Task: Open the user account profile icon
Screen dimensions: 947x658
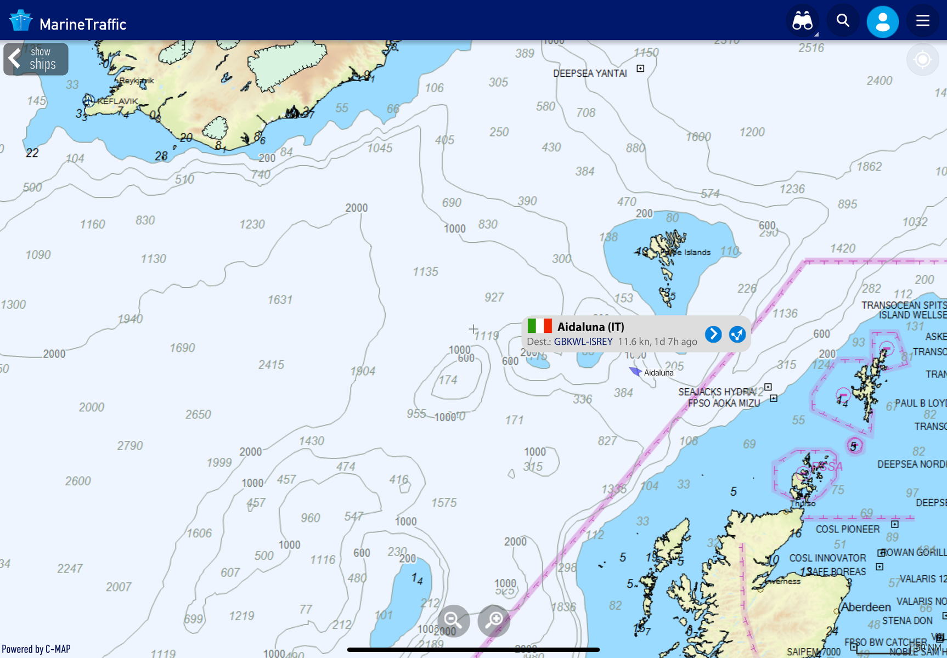Action: (x=882, y=21)
